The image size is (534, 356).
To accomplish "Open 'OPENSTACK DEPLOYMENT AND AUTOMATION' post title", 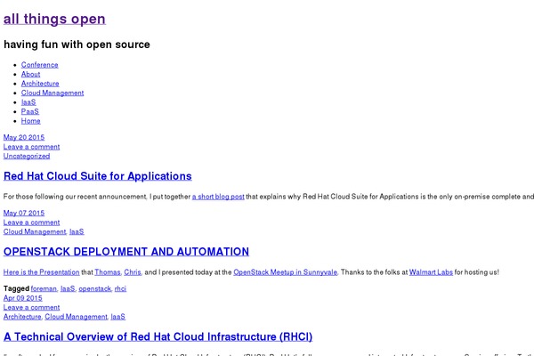I will (x=126, y=252).
